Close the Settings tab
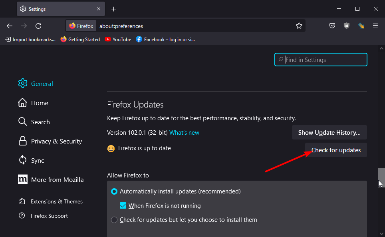385x237 pixels. (x=99, y=9)
